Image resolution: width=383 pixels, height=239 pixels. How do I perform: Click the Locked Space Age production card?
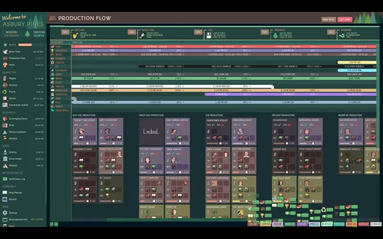pos(151,131)
